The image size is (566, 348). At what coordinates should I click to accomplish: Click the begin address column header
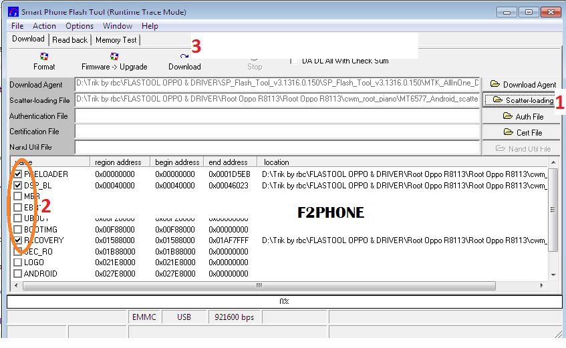pyautogui.click(x=177, y=162)
